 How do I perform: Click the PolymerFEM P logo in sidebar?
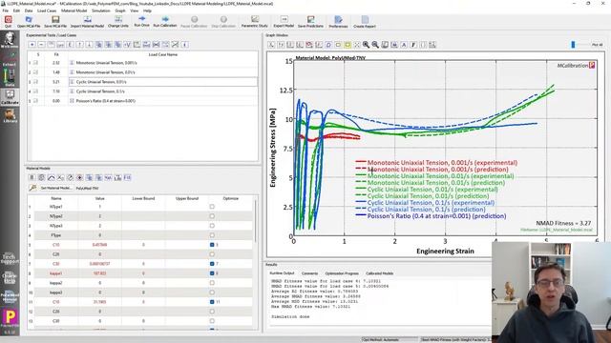(10, 318)
